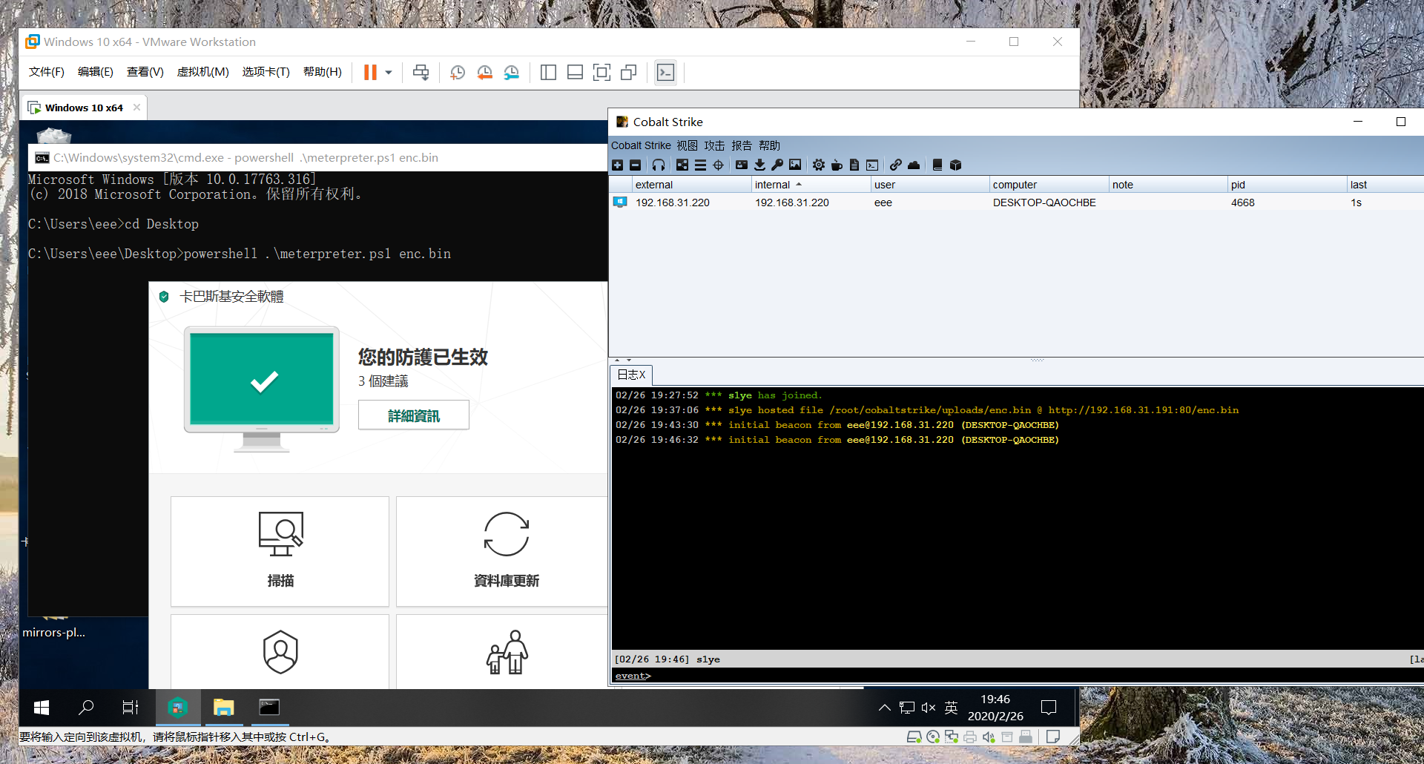Open 视图 menu in Cobalt Strike

(687, 145)
